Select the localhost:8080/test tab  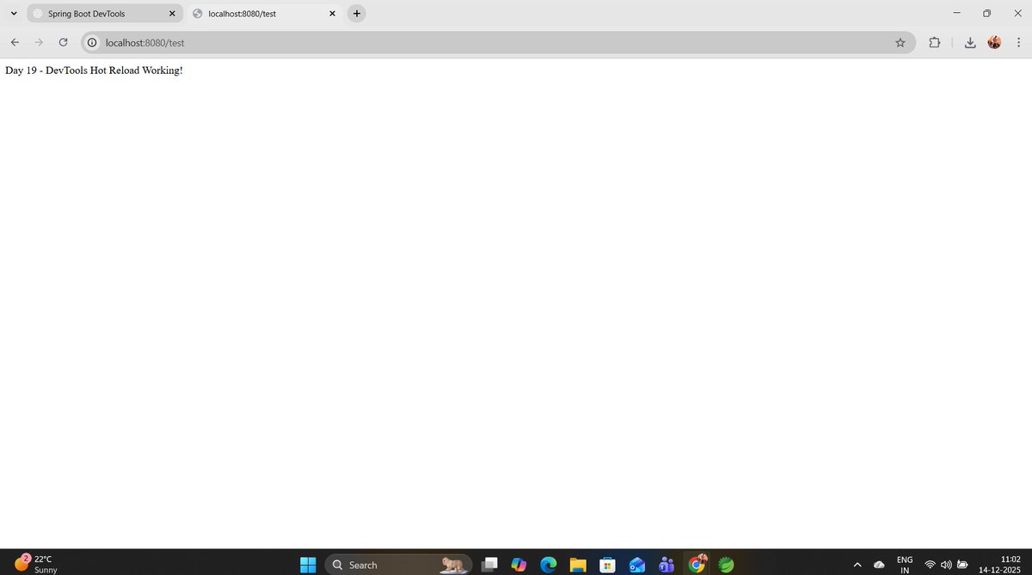[x=264, y=14]
